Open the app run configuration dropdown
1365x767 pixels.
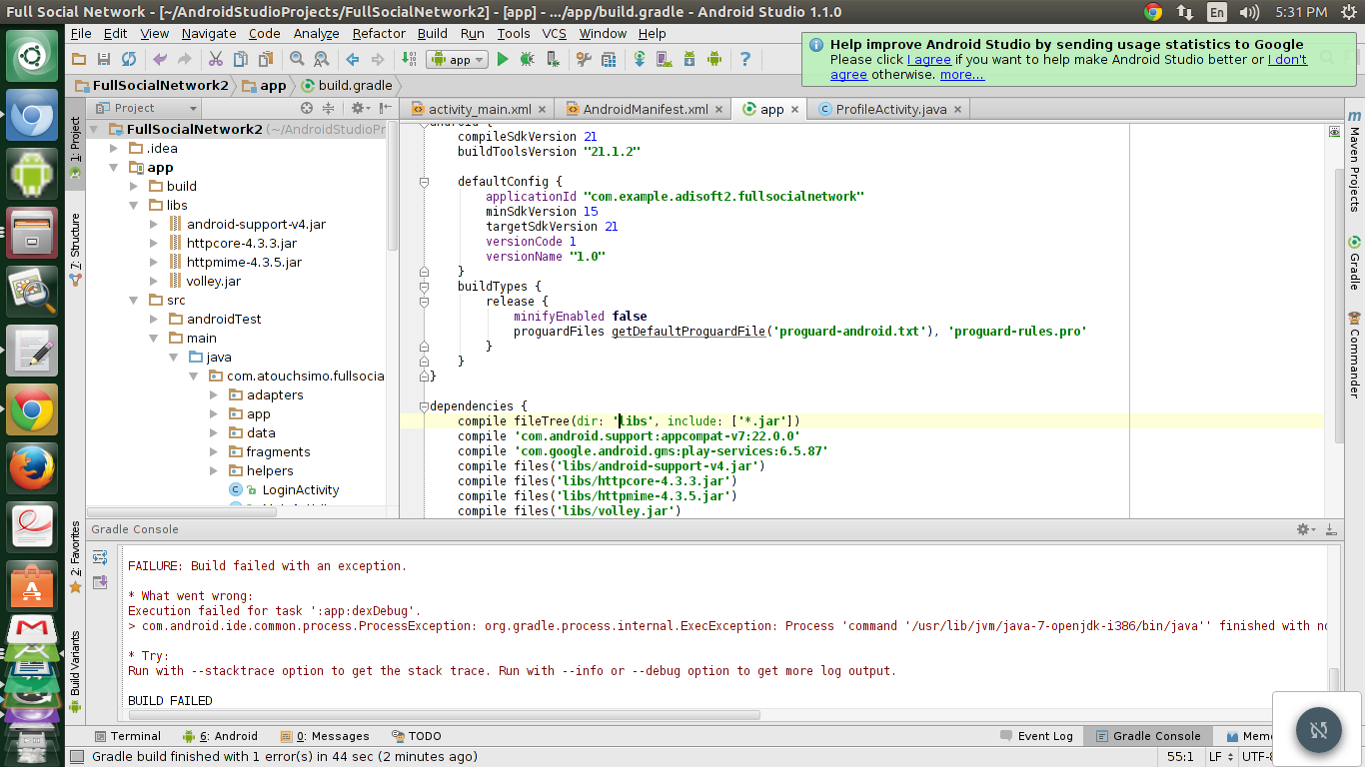click(x=457, y=60)
